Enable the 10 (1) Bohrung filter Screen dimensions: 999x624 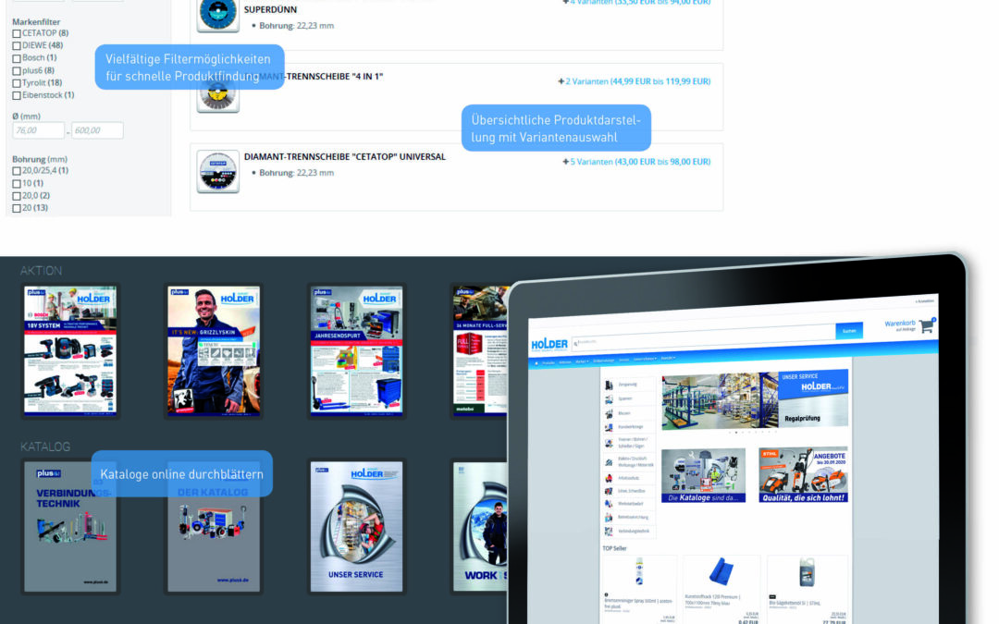pos(17,183)
